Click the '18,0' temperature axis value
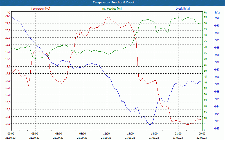The image size is (225, 141). [8, 66]
